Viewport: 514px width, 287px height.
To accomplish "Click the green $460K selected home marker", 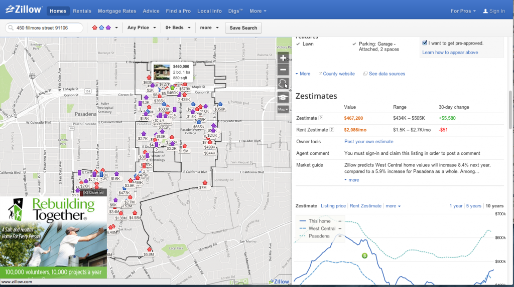I will tap(172, 88).
